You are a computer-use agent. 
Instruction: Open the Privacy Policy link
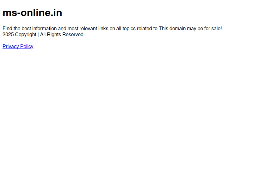tap(18, 46)
